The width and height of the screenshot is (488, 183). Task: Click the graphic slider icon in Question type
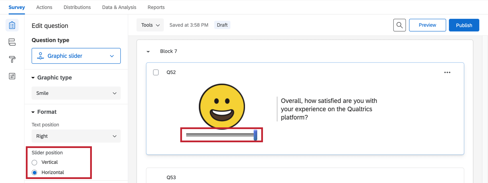click(x=40, y=56)
